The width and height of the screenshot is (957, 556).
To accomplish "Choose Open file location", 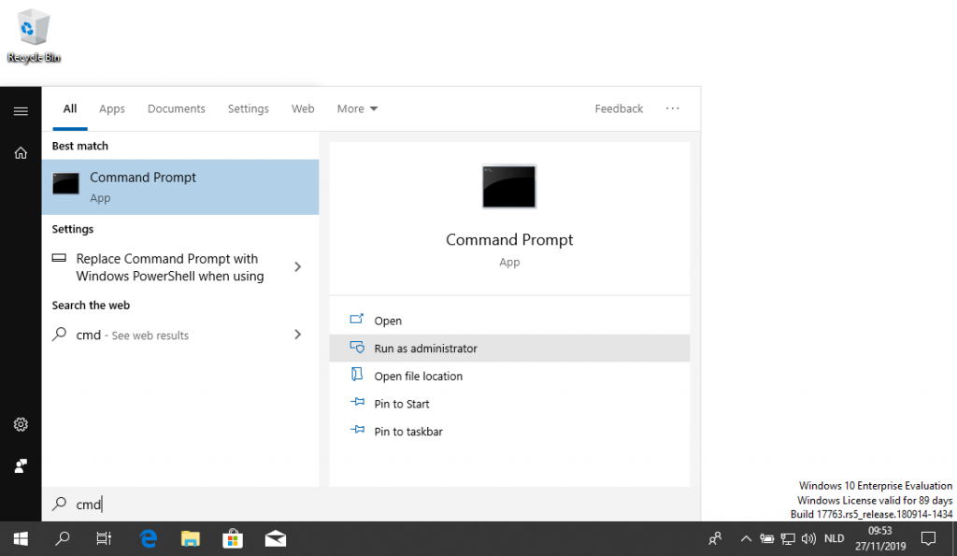I will point(509,376).
